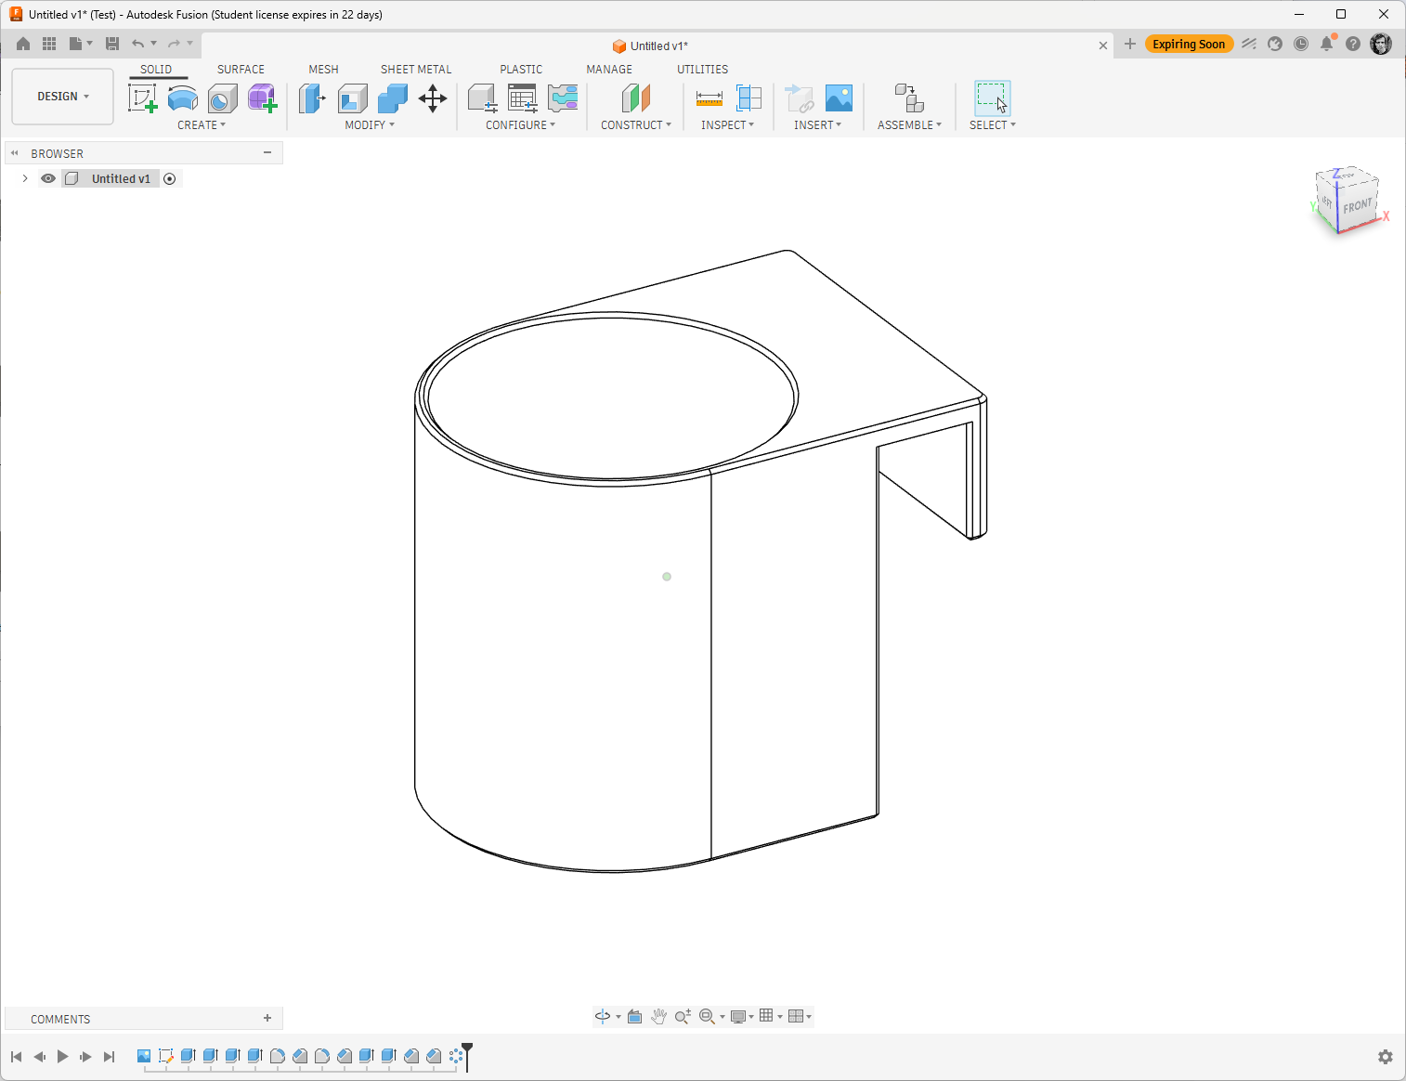This screenshot has height=1081, width=1406.
Task: Open the DESIGN workspace dropdown
Action: pos(63,97)
